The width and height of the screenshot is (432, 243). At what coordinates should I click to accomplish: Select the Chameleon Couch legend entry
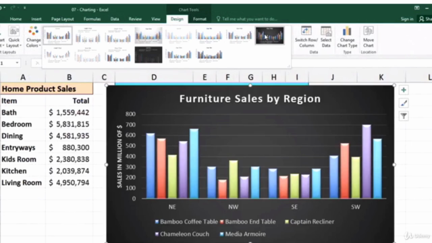click(x=182, y=234)
